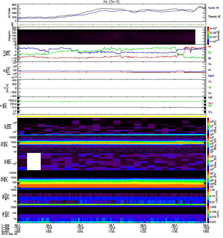Click the FBK electric field mV/m color bar

tap(208, 197)
